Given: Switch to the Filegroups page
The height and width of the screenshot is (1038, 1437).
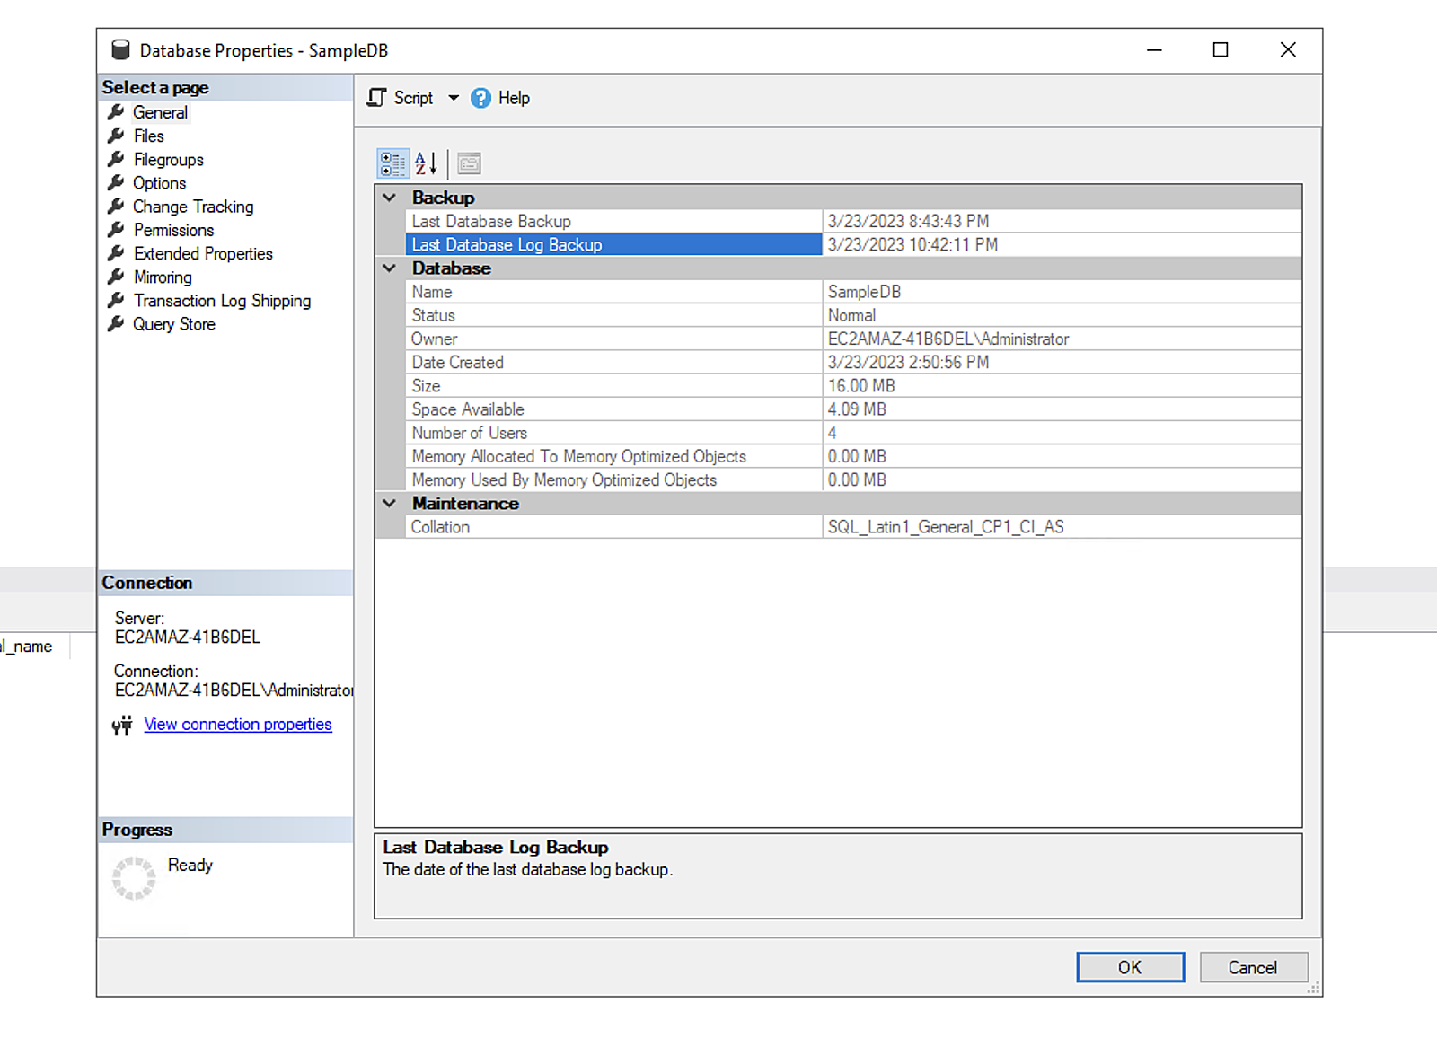Looking at the screenshot, I should click(169, 160).
